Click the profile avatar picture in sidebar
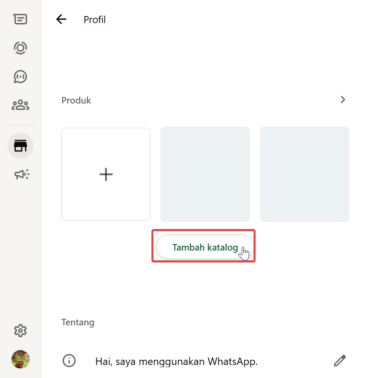The width and height of the screenshot is (370, 378). pos(20,359)
